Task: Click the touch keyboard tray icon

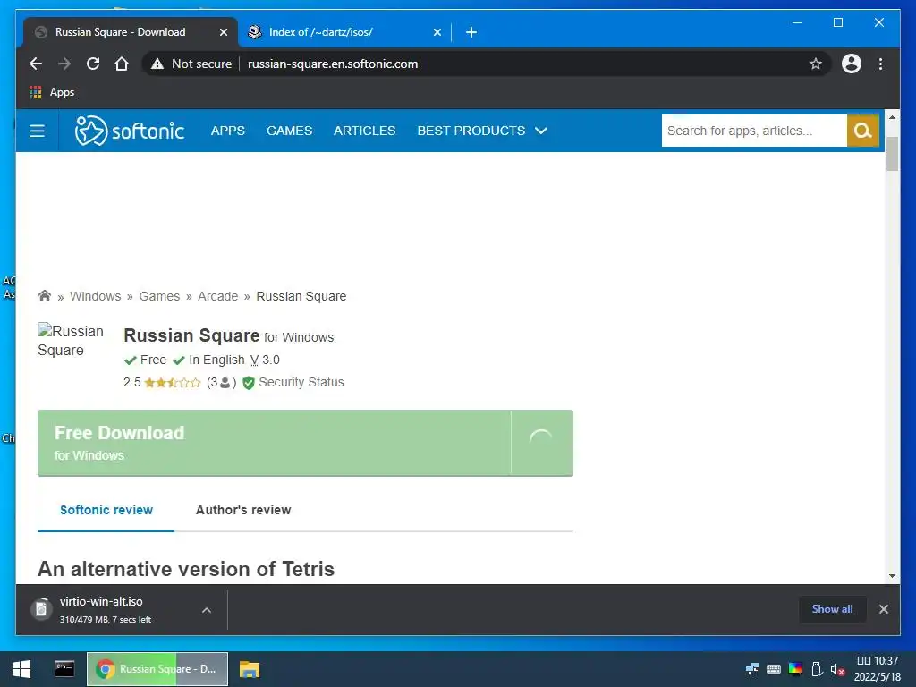Action: (774, 669)
